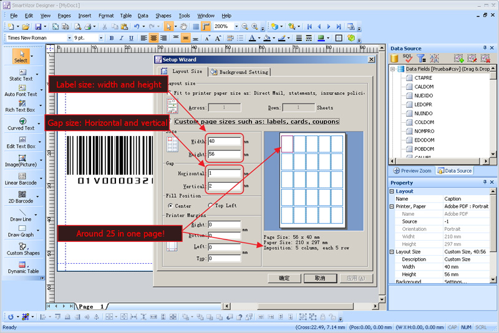Collapse the Layout property group
This screenshot has height=333, width=499.
click(x=392, y=191)
